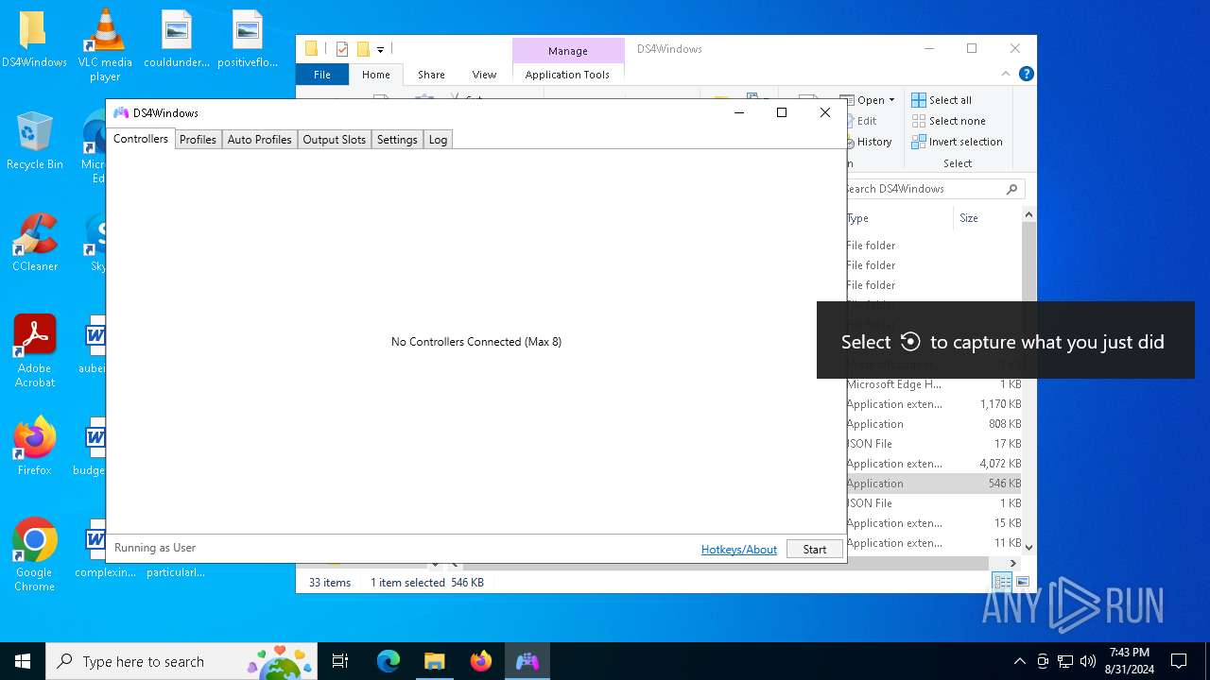Screen dimensions: 1210x680
Task: Open the Hotkeys/About link
Action: (738, 549)
